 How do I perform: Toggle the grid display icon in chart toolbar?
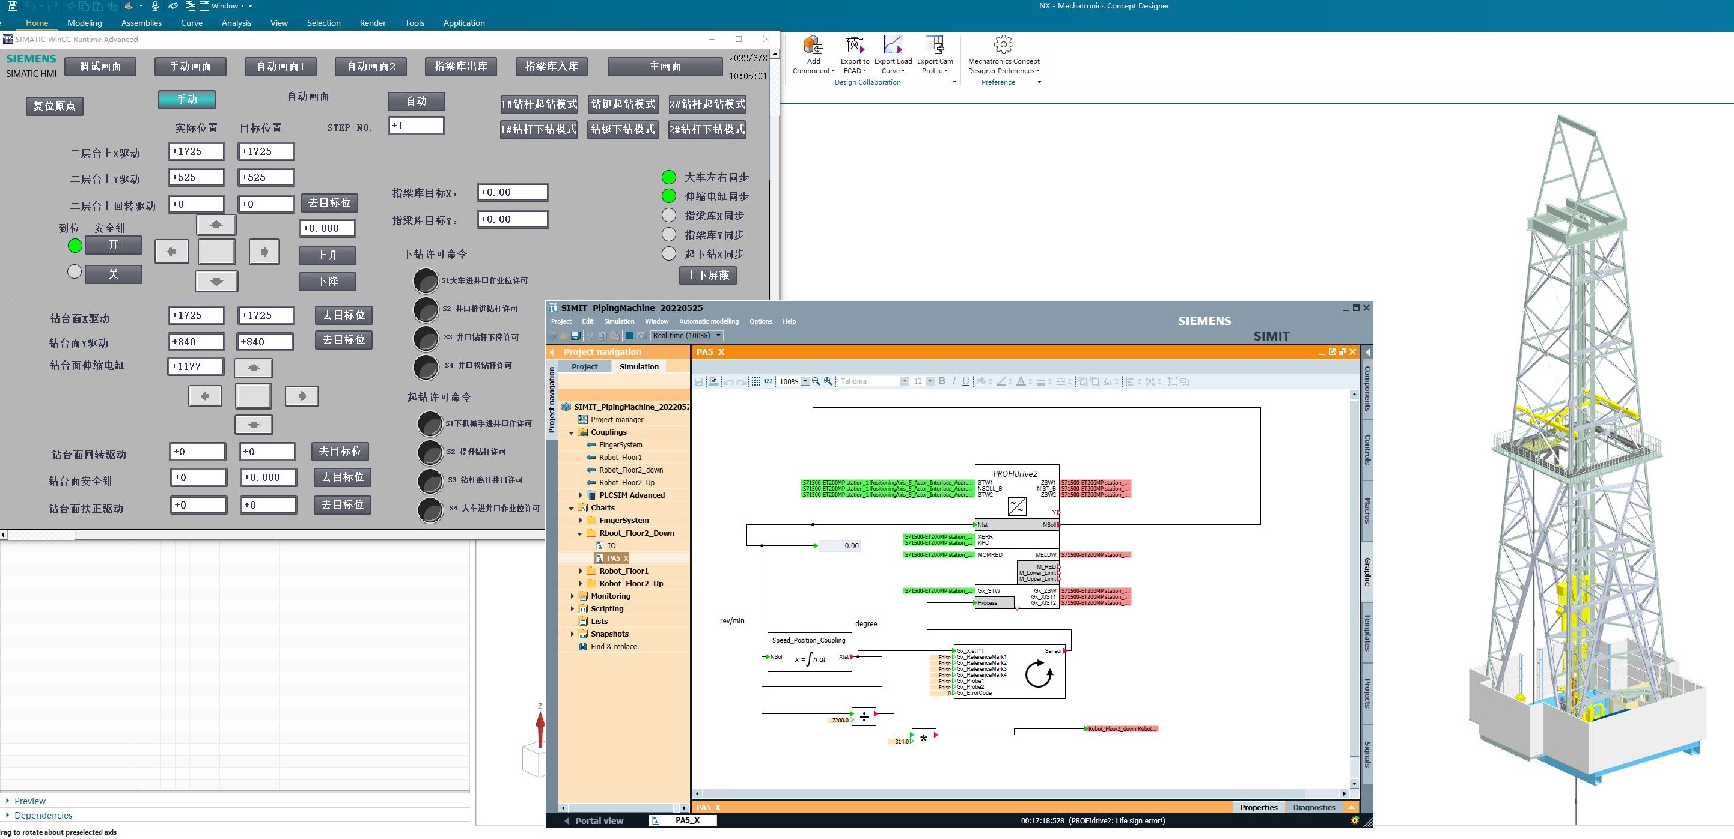point(756,381)
